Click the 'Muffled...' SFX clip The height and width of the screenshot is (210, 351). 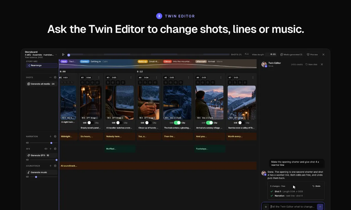120,149
